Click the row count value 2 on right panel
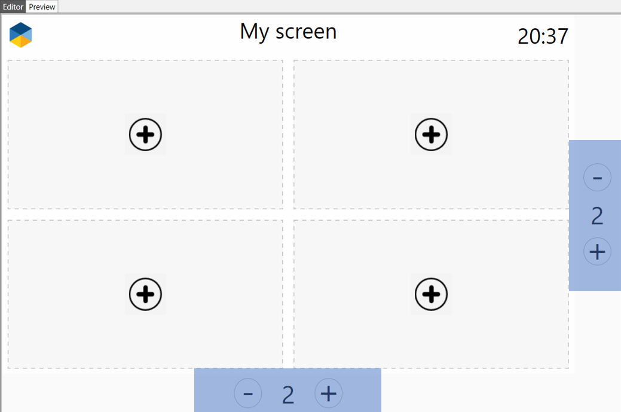 [x=597, y=216]
